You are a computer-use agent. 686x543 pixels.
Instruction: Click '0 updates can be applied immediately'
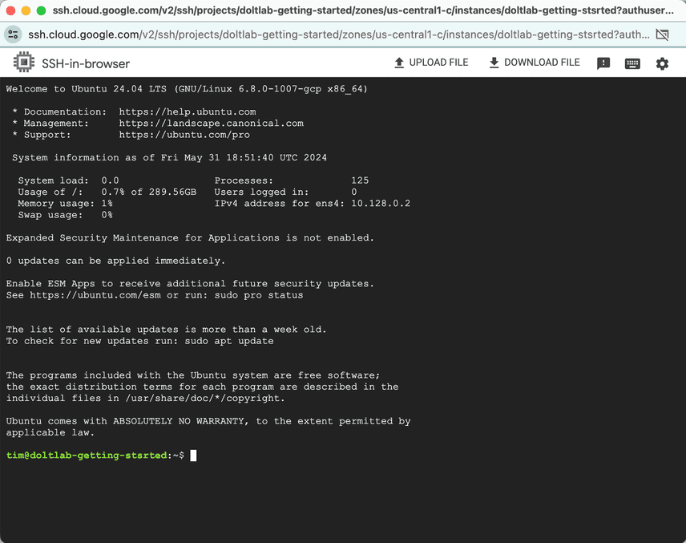[115, 261]
